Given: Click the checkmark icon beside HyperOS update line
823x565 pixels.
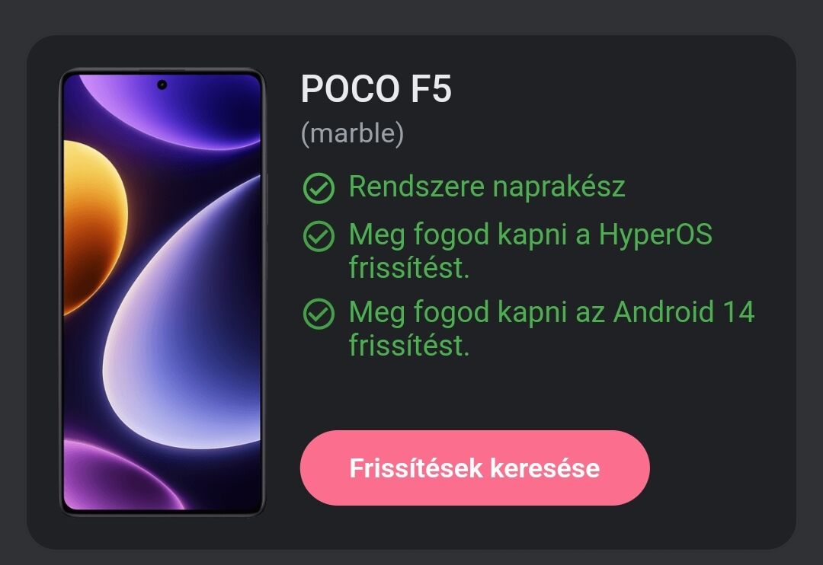Looking at the screenshot, I should tap(319, 236).
